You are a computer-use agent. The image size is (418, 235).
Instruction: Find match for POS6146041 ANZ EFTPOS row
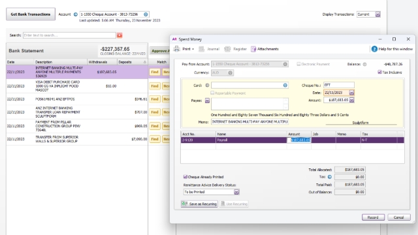point(155,99)
